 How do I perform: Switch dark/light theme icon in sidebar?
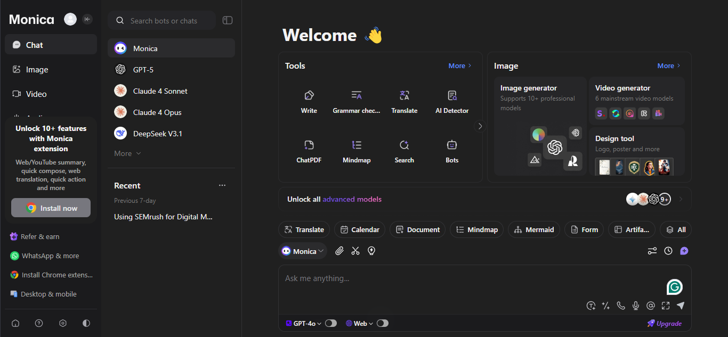point(86,323)
